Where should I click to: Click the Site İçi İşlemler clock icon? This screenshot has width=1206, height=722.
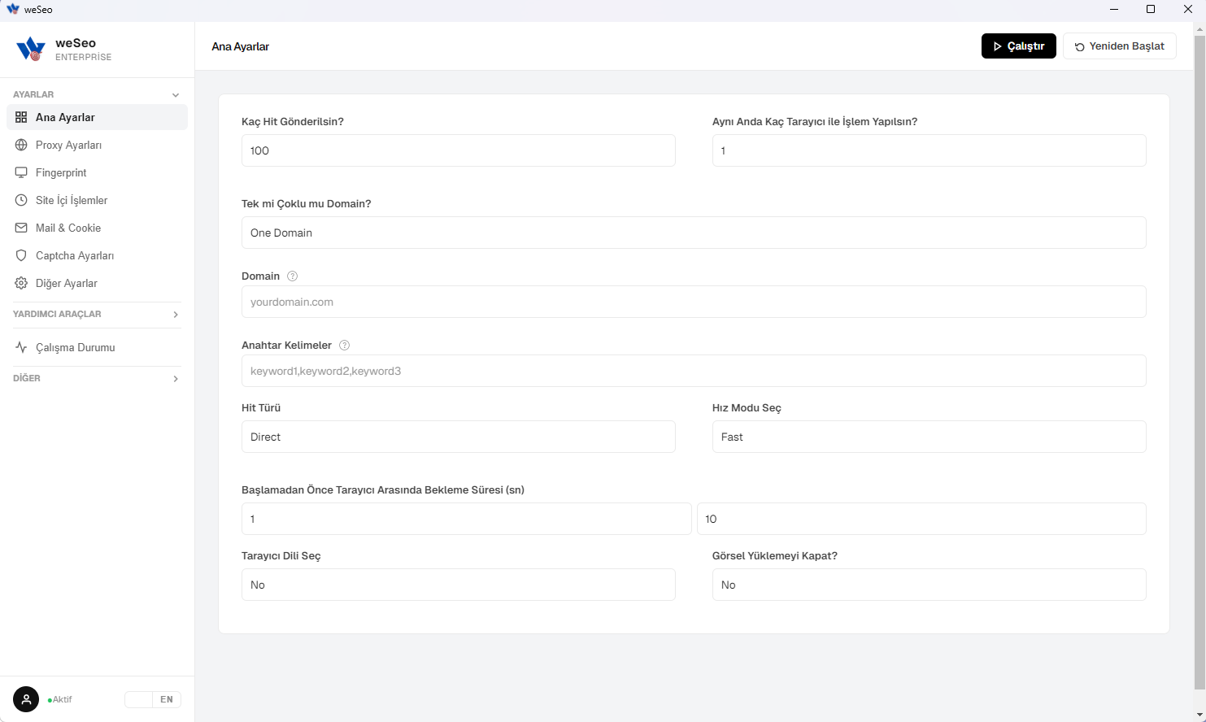[21, 200]
